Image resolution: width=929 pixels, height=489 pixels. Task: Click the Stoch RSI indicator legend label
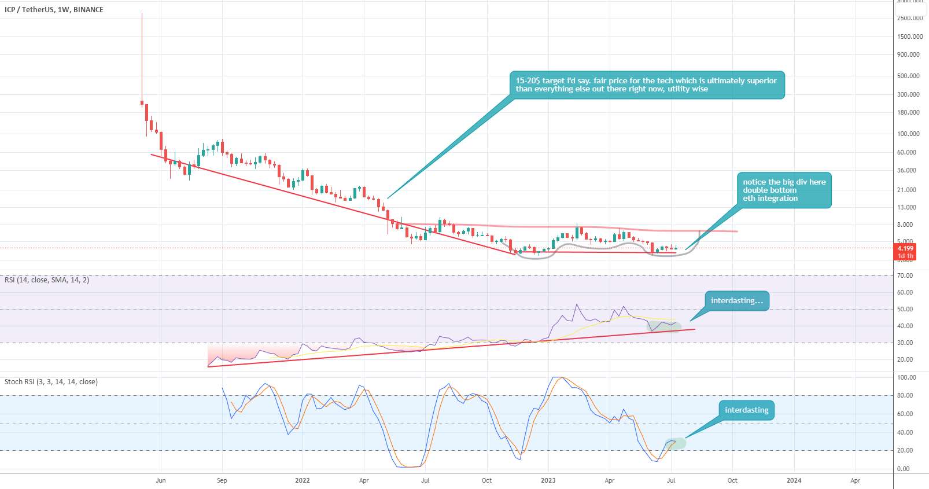tap(51, 382)
